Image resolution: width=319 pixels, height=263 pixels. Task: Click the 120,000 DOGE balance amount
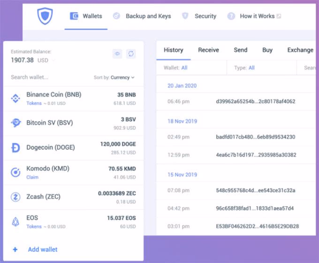click(118, 144)
